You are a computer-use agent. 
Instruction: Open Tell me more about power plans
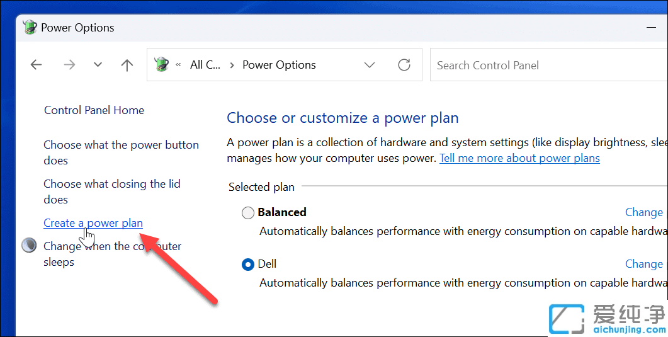point(519,158)
